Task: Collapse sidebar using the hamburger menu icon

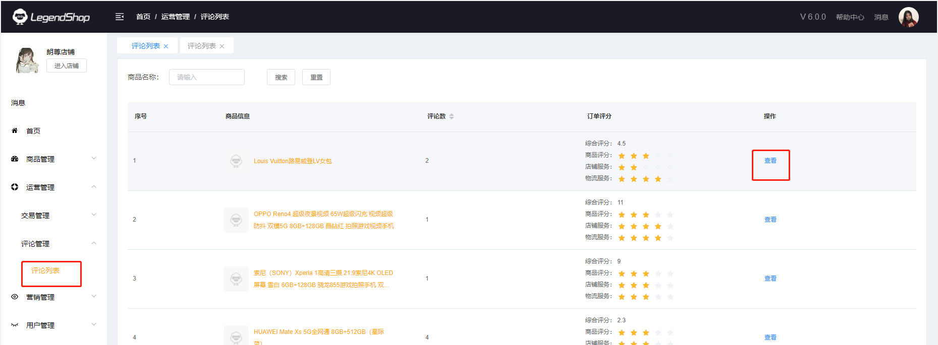Action: point(120,17)
